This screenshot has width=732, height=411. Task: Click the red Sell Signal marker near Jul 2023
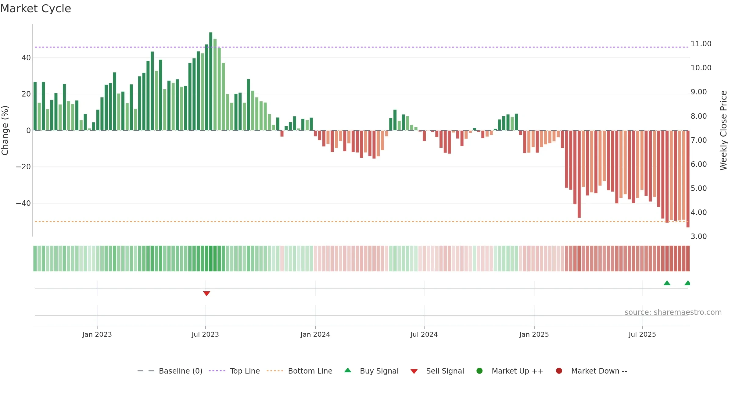(206, 293)
